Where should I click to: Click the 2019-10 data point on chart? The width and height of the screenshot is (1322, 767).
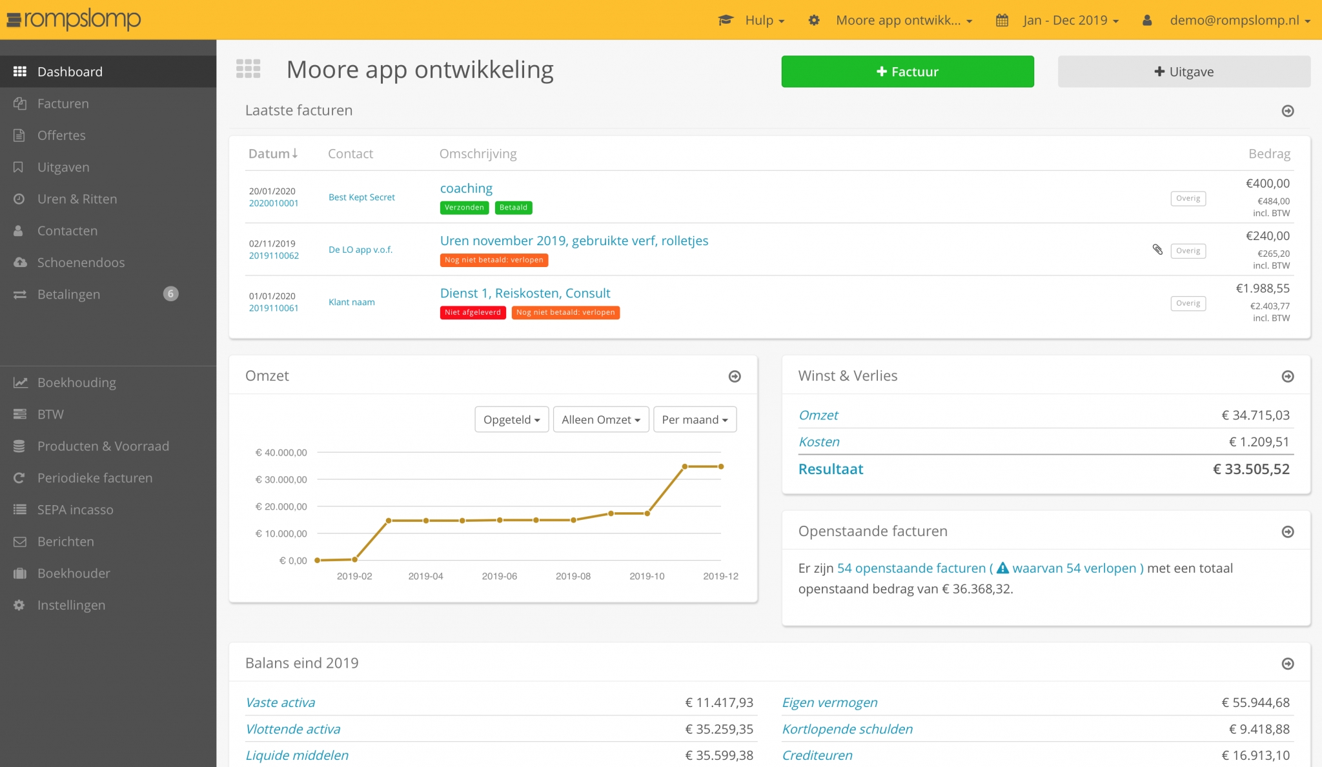point(647,513)
